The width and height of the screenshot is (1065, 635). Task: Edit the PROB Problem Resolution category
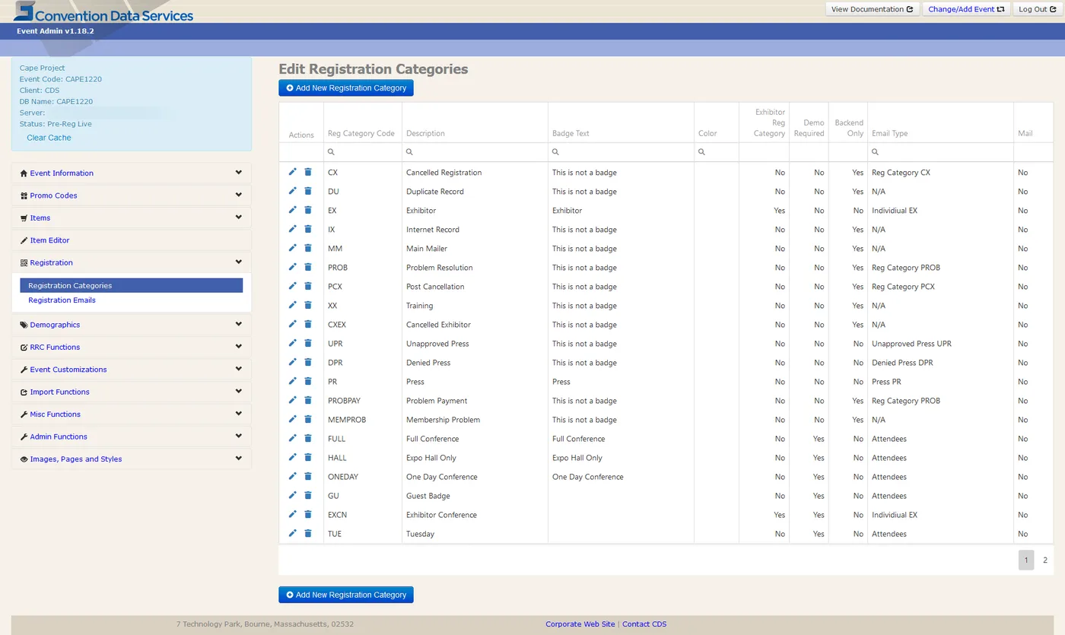click(293, 267)
